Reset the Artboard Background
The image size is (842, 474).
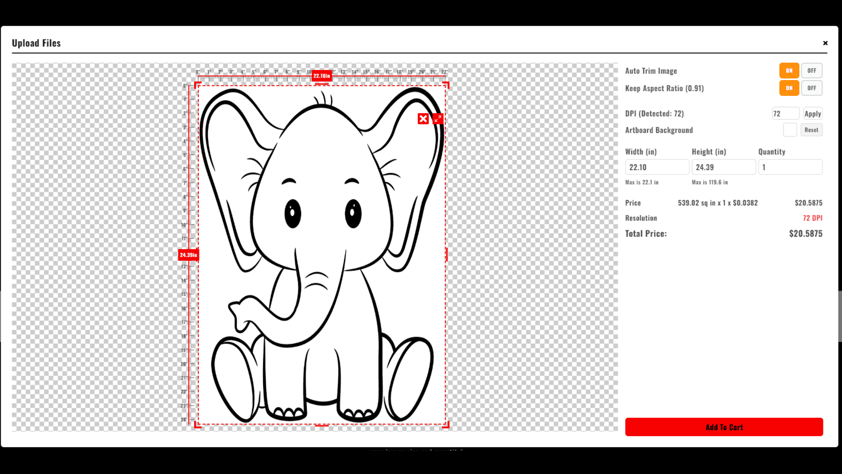pos(811,130)
